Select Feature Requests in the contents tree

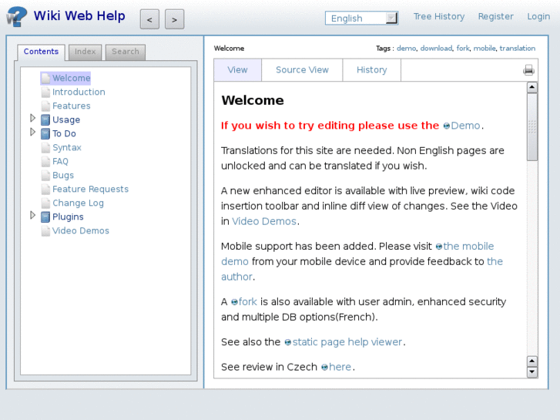click(x=90, y=189)
